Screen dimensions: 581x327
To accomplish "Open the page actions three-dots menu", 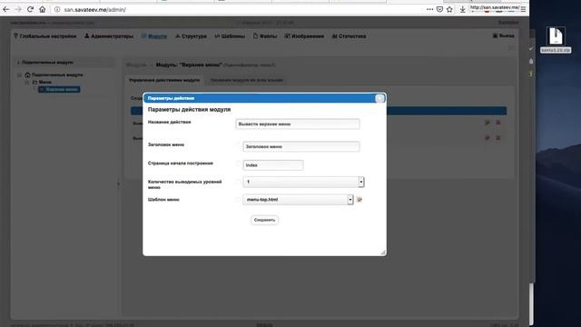I will 429,9.
